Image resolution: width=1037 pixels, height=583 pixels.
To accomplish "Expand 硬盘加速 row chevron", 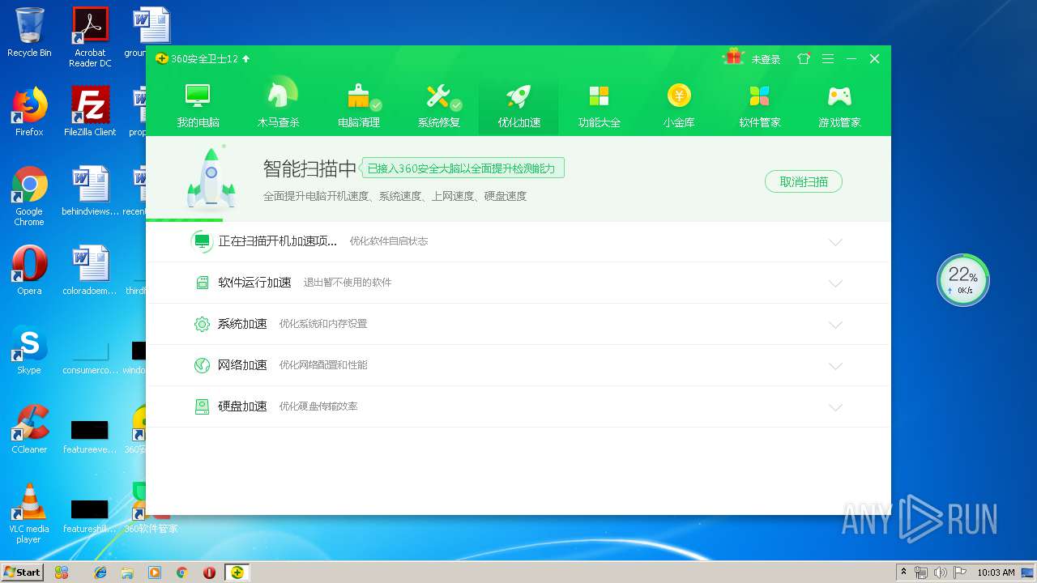I will pyautogui.click(x=835, y=407).
